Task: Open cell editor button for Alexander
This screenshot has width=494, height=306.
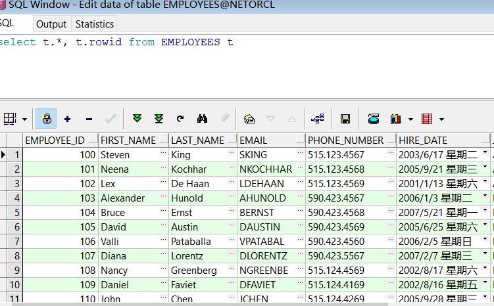Action: point(163,196)
